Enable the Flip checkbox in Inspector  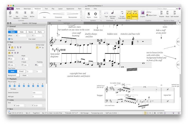point(9,39)
